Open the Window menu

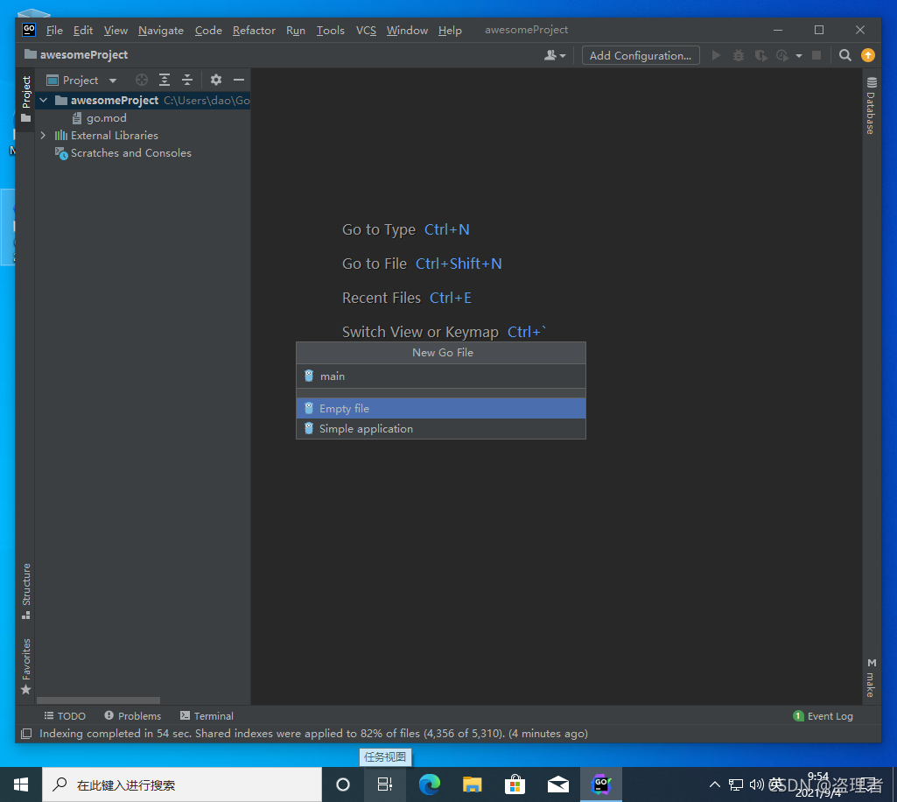click(x=407, y=31)
